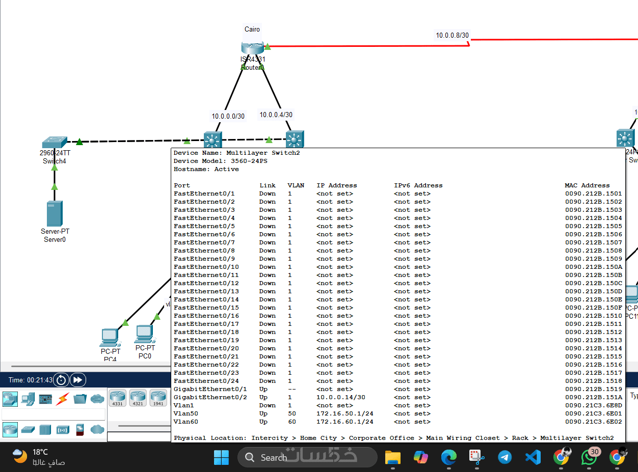Select the Network Devices category icon
Screen dimensions: 638x472
pos(10,399)
